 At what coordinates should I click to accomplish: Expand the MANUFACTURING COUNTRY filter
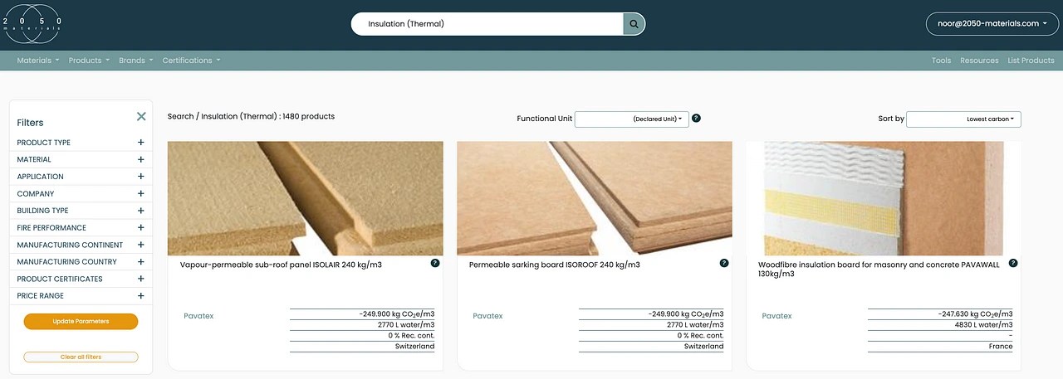(x=141, y=261)
